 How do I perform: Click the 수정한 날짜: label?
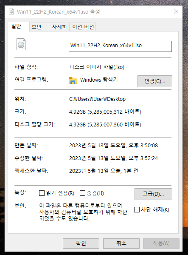point(29,158)
